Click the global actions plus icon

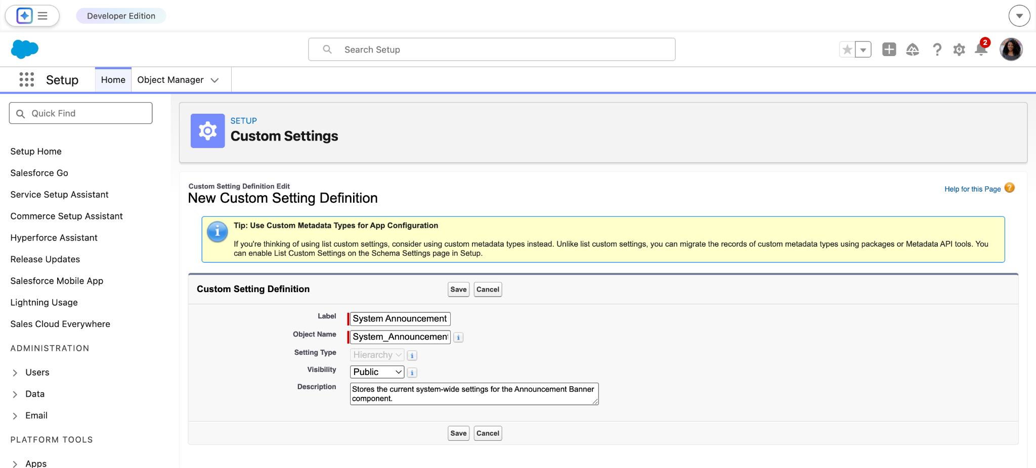889,49
